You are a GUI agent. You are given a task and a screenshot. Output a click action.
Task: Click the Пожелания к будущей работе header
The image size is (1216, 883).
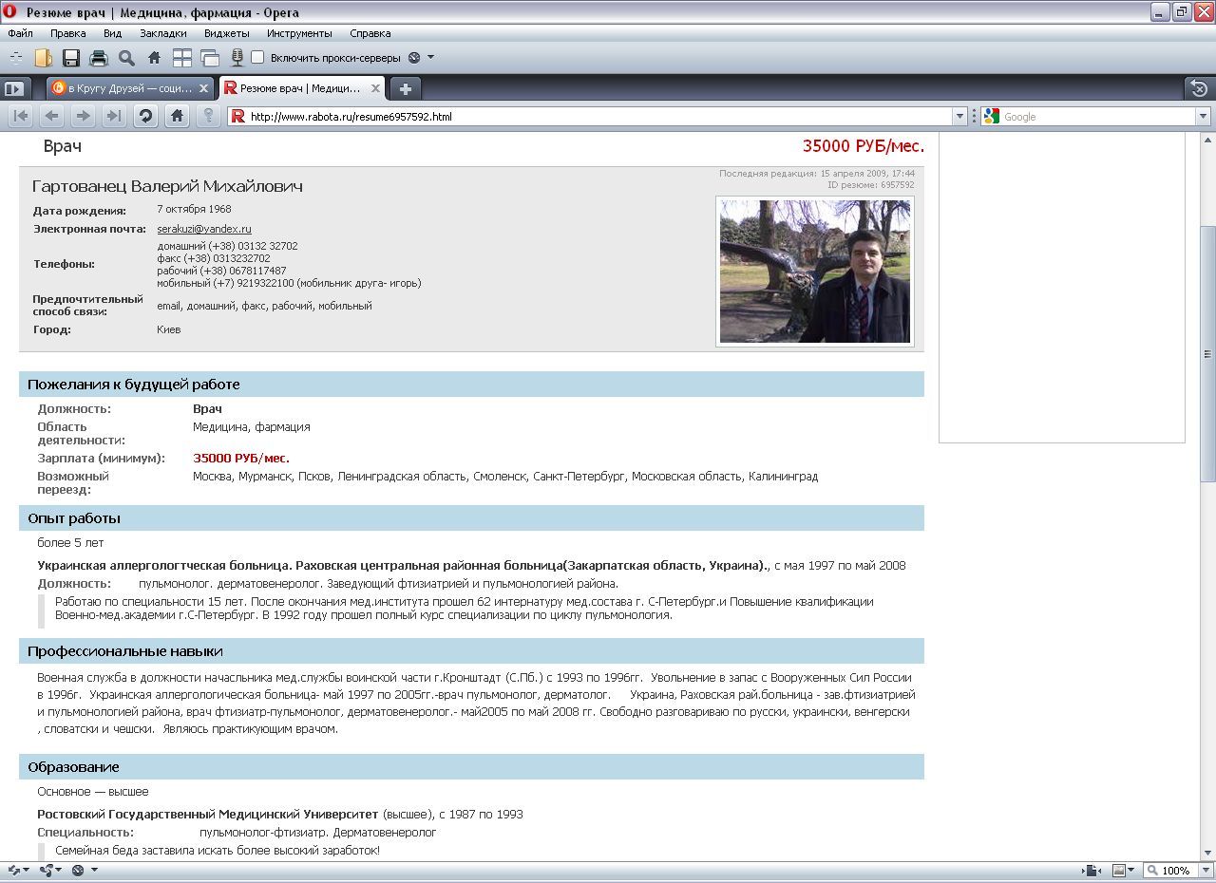[x=471, y=385]
